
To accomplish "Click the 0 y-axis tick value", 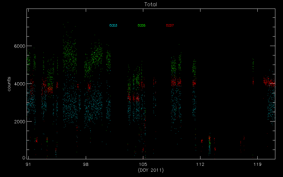I will click(24, 158).
